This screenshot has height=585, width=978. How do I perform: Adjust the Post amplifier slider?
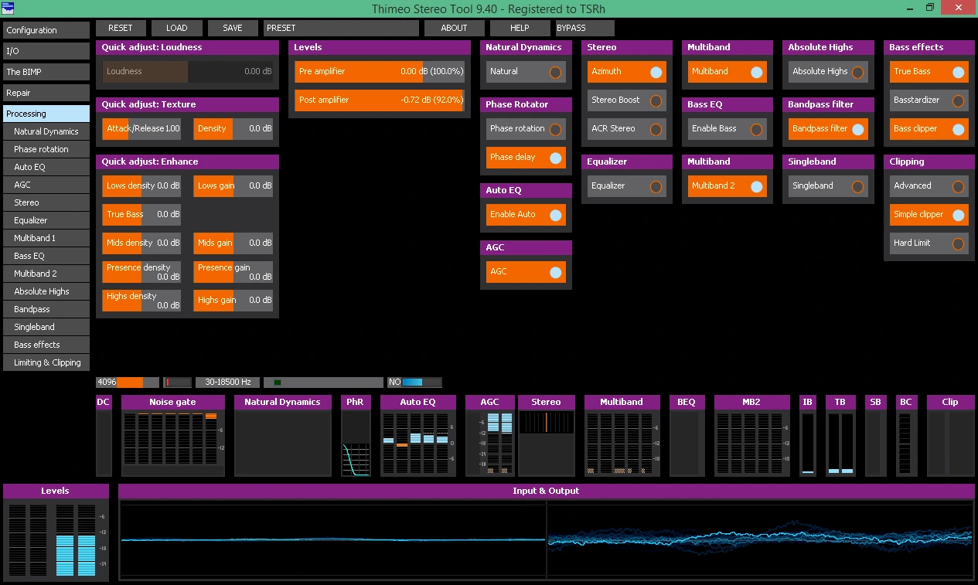[x=380, y=100]
